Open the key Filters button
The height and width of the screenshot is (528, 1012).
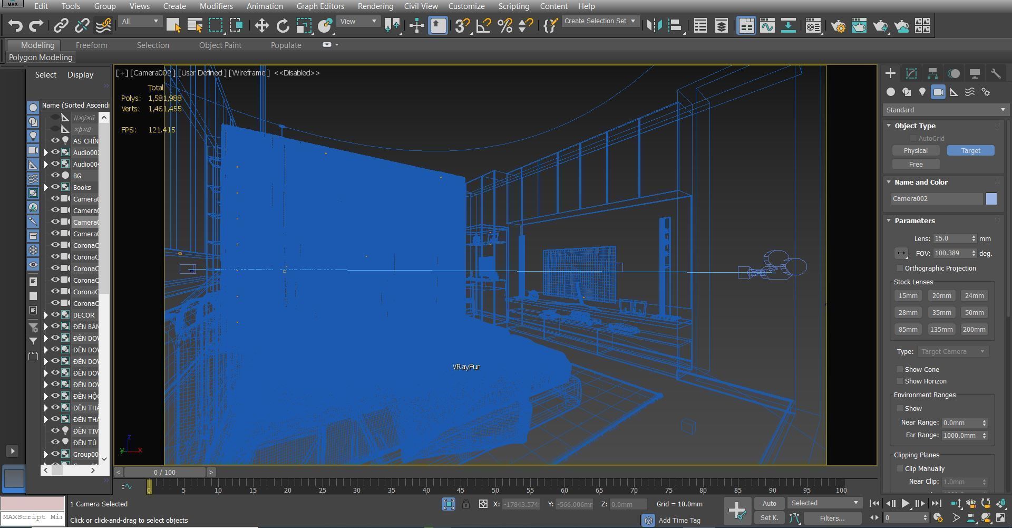point(832,518)
